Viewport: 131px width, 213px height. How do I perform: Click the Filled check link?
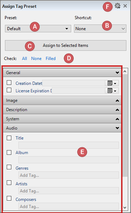51,59
